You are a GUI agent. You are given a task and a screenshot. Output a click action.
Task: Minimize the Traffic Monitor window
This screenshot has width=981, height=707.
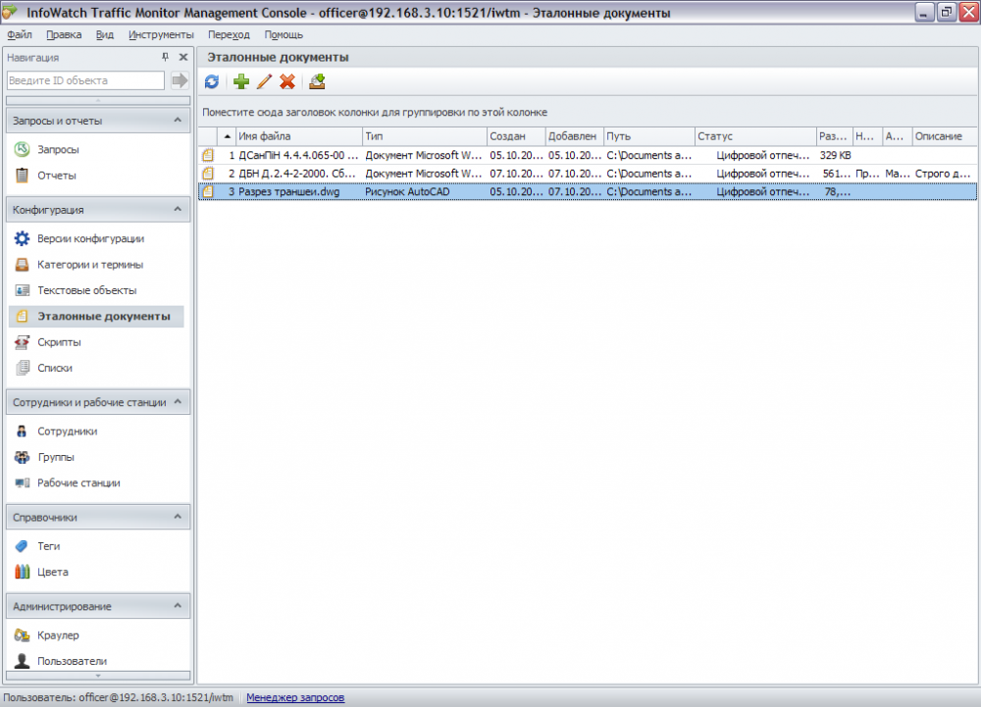(x=923, y=12)
